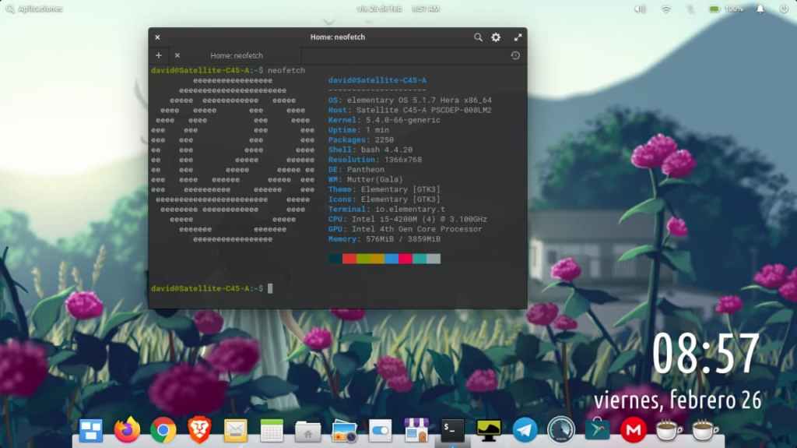
Task: Open the Aplicaciones menu in the panel
Action: tap(34, 9)
